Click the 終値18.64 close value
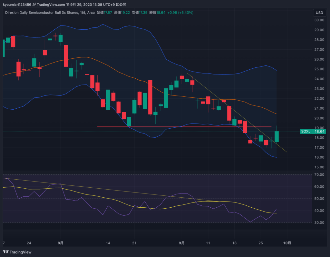 [157, 13]
